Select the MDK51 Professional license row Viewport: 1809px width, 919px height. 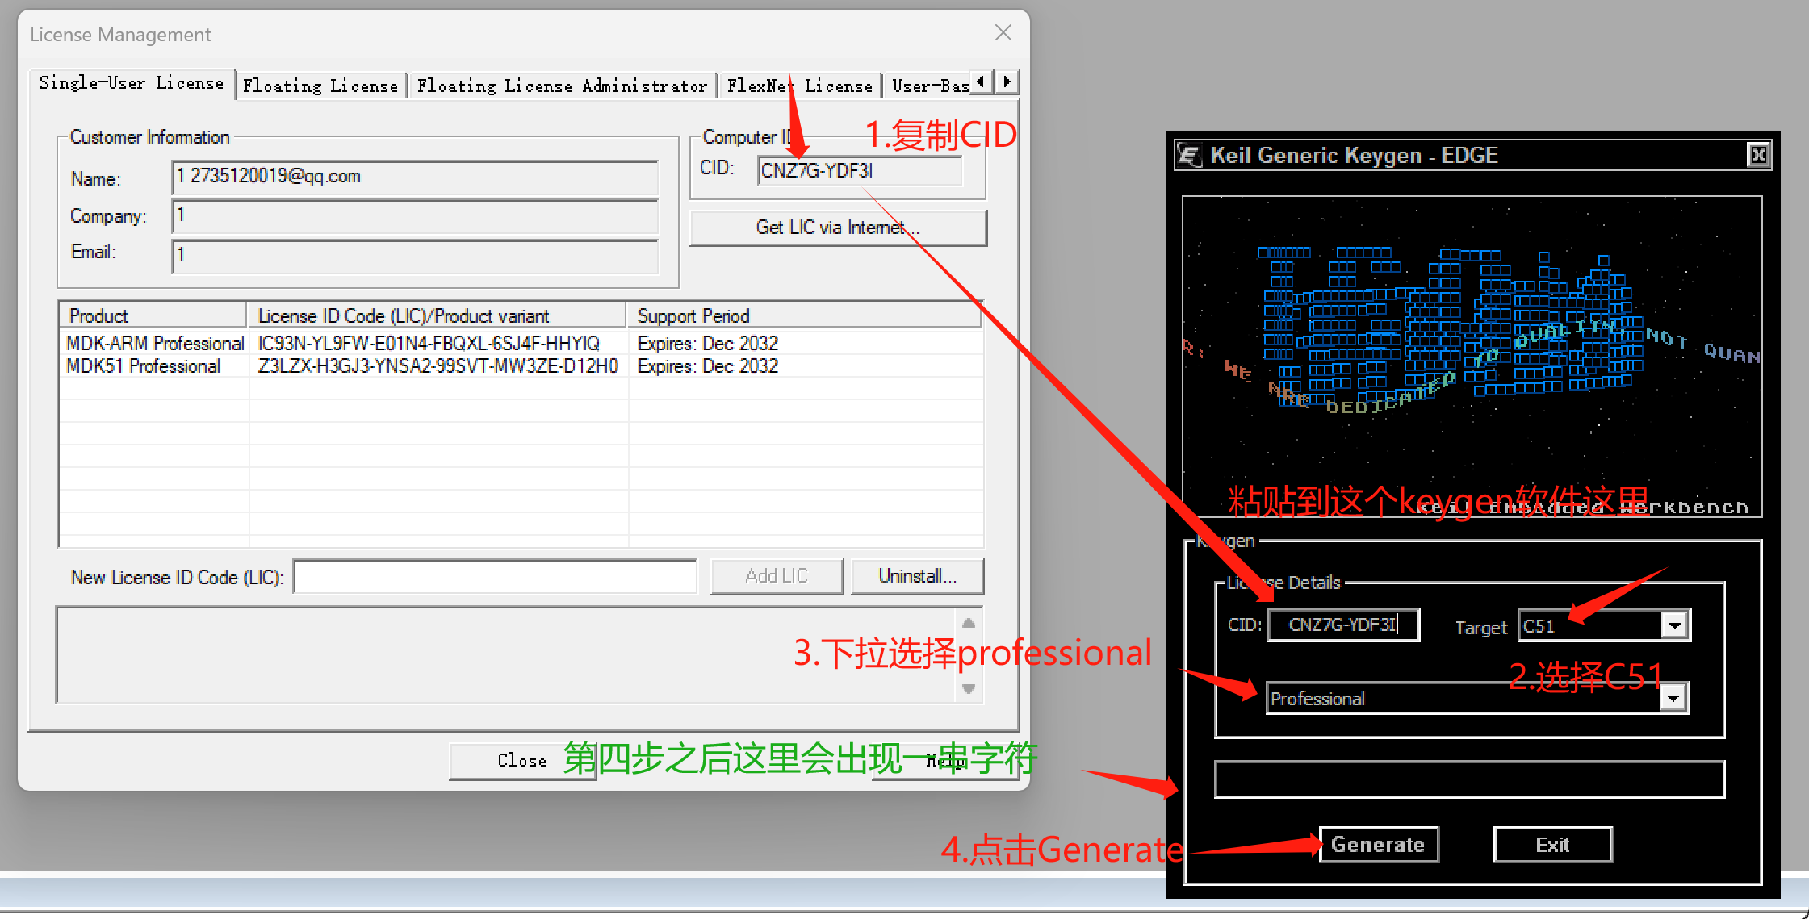(x=143, y=366)
